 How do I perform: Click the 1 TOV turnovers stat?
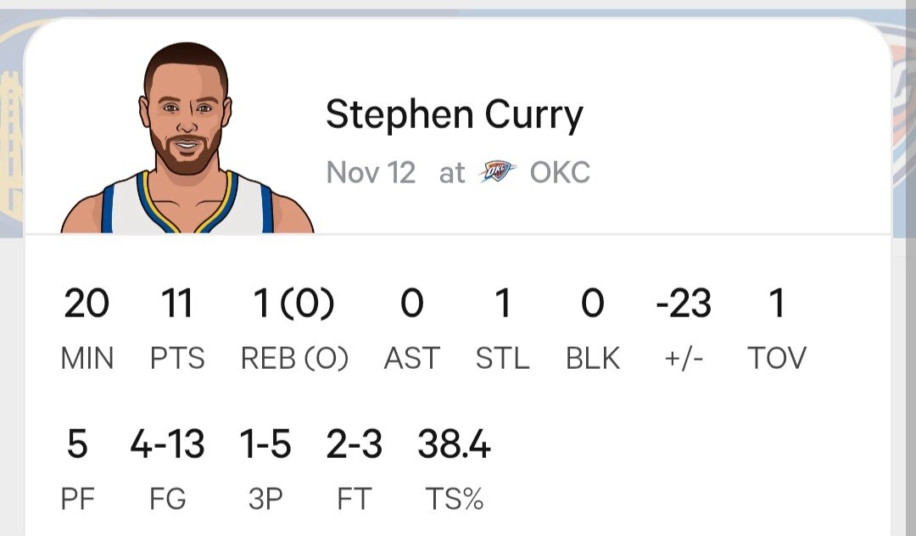coord(776,304)
